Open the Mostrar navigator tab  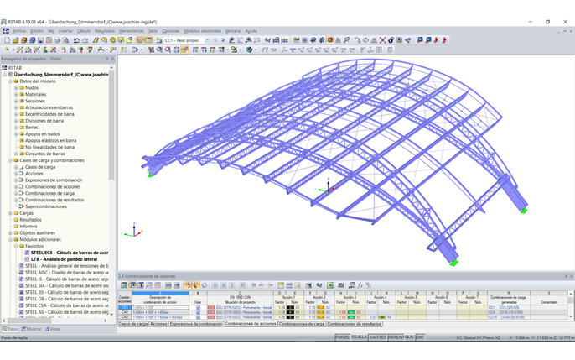(x=32, y=329)
